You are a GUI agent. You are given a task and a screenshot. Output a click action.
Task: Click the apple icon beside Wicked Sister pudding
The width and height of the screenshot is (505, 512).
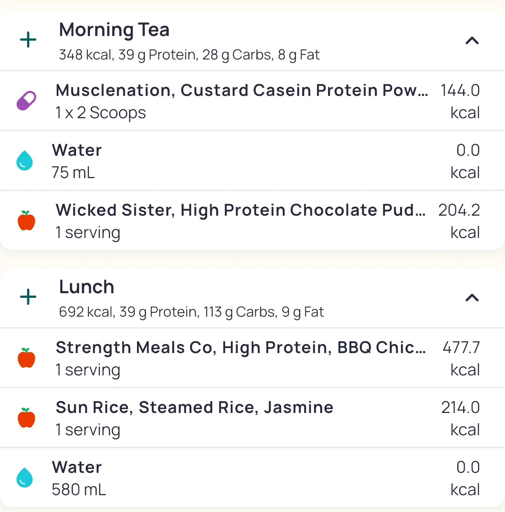tap(26, 220)
